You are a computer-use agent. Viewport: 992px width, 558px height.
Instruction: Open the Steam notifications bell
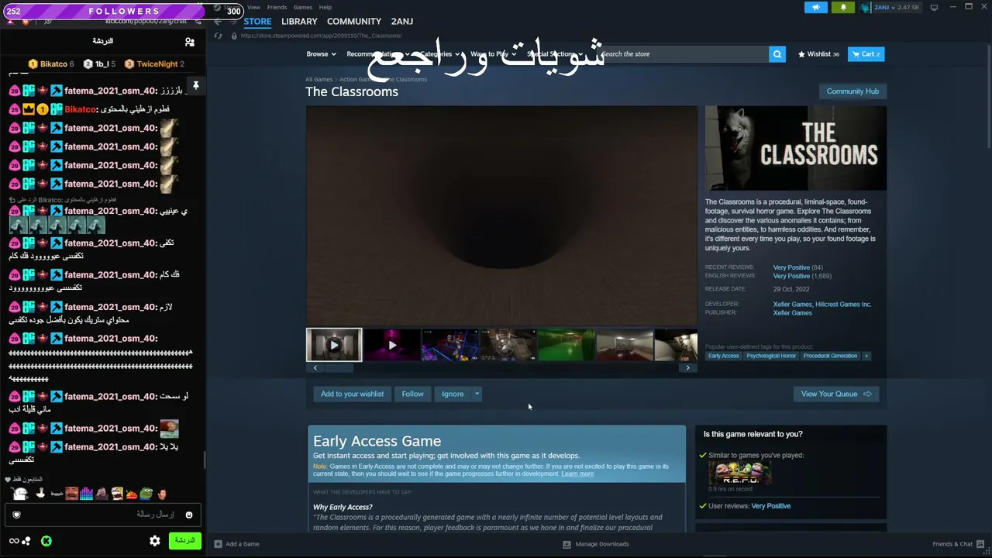click(x=843, y=8)
